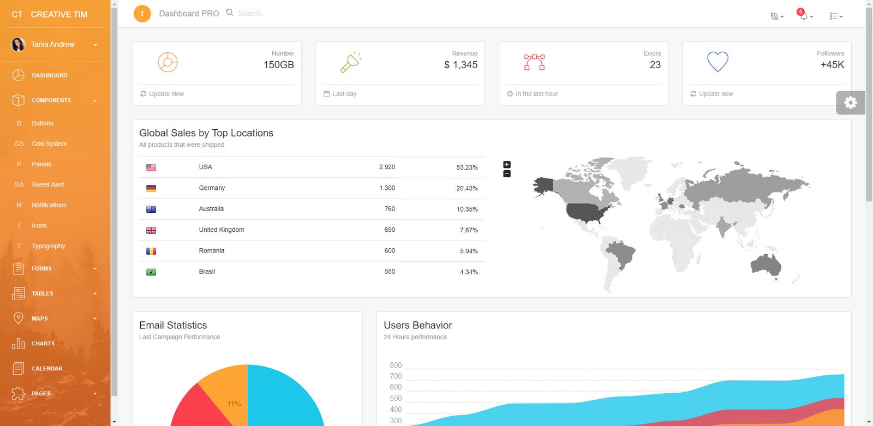Open the settings gear panel

click(x=851, y=103)
